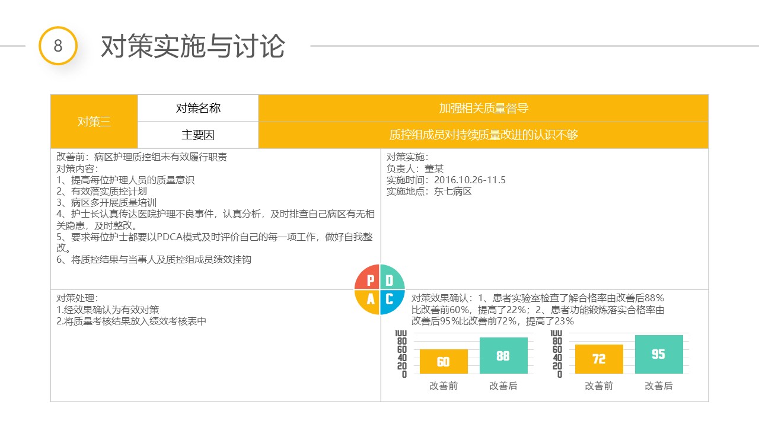The height and width of the screenshot is (427, 759).
Task: Click 改善后 label under the 88 bar
Action: point(503,386)
